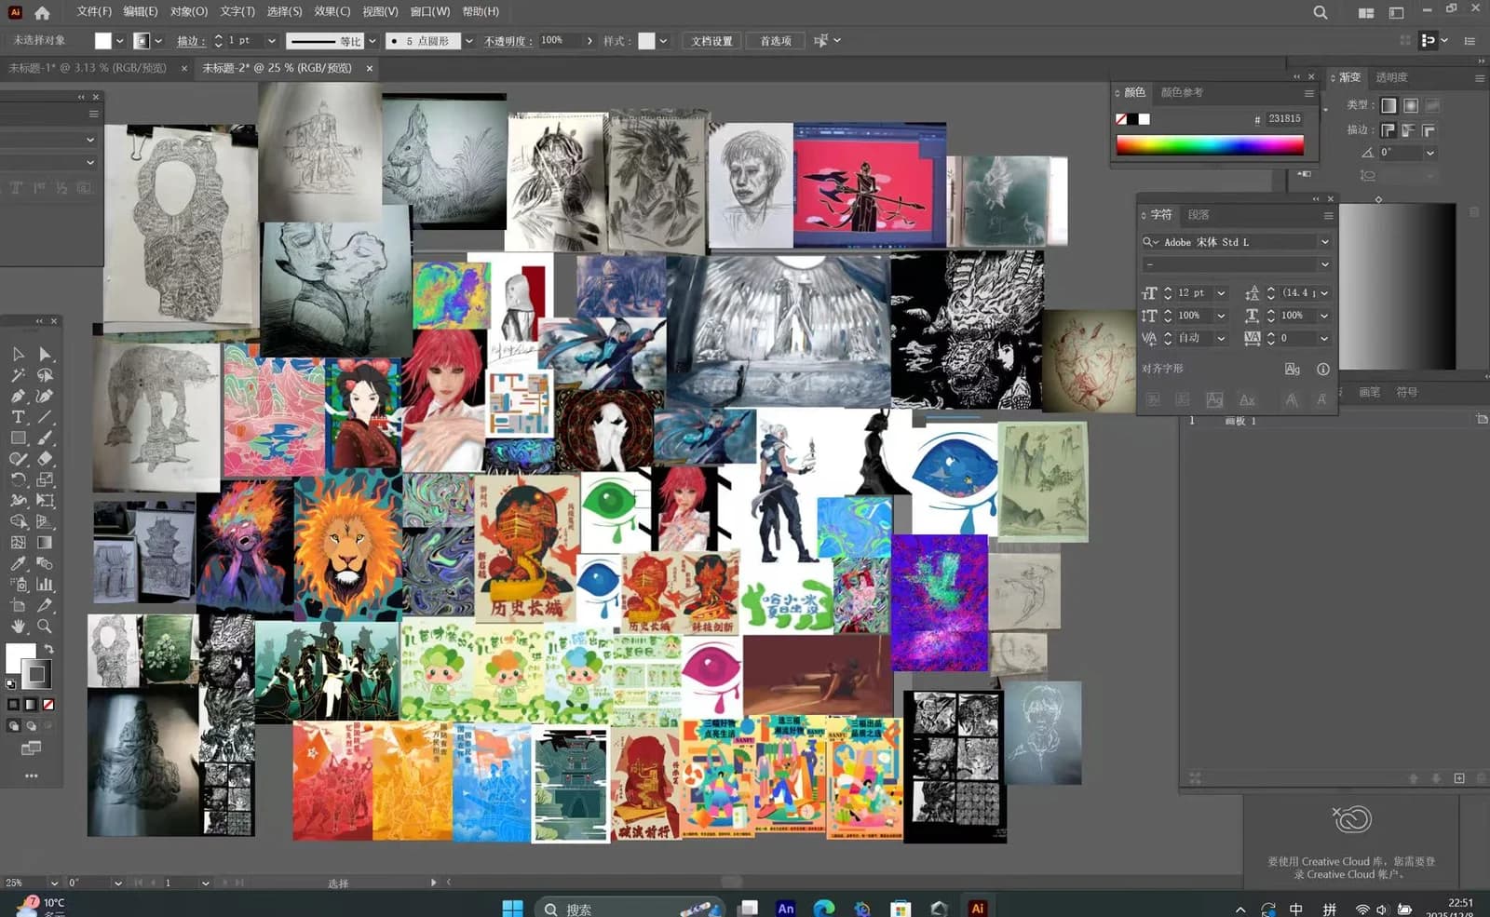The width and height of the screenshot is (1490, 917).
Task: Click the 文档设置 button
Action: (x=712, y=41)
